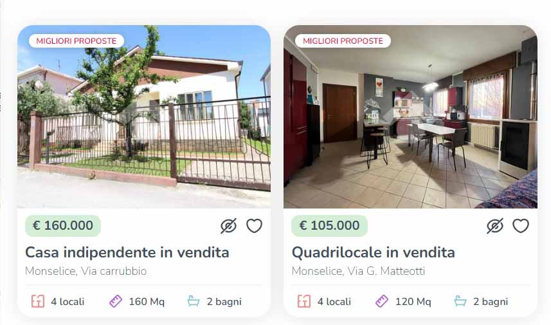Open the Quadrilocale in vendita title

click(373, 252)
